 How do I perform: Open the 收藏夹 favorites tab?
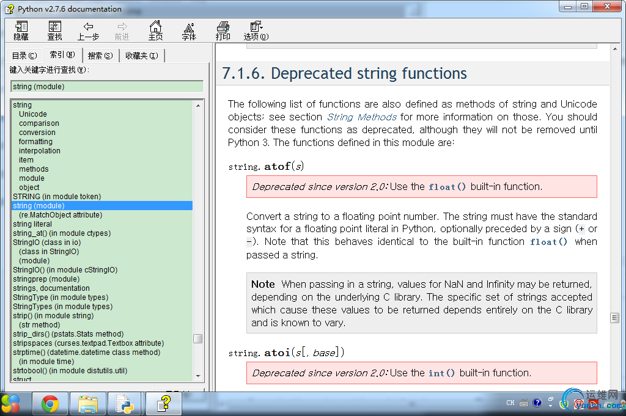click(x=142, y=56)
